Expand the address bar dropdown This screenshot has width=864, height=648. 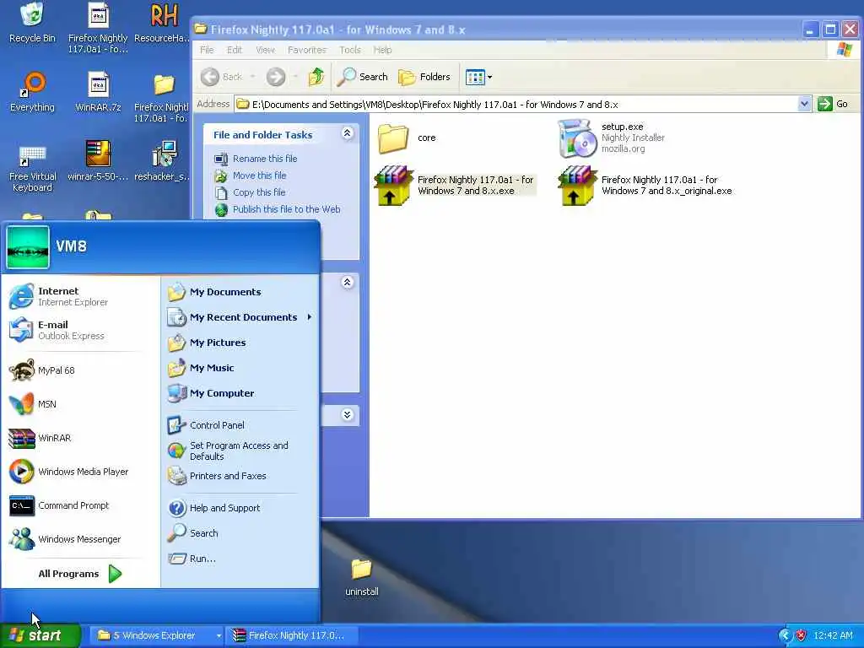pos(804,104)
